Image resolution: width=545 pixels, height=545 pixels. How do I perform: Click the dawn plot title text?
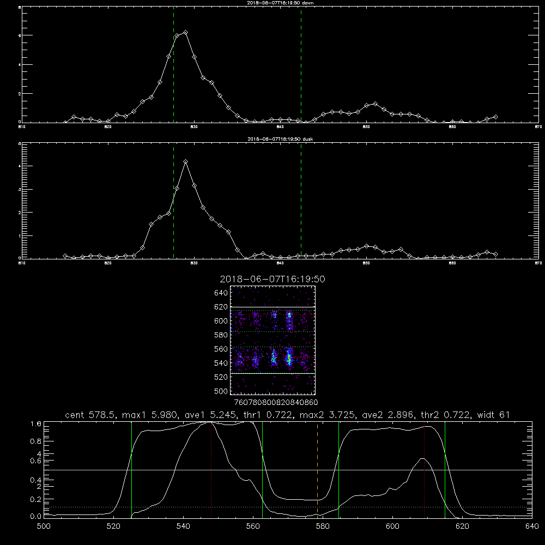[x=280, y=3]
